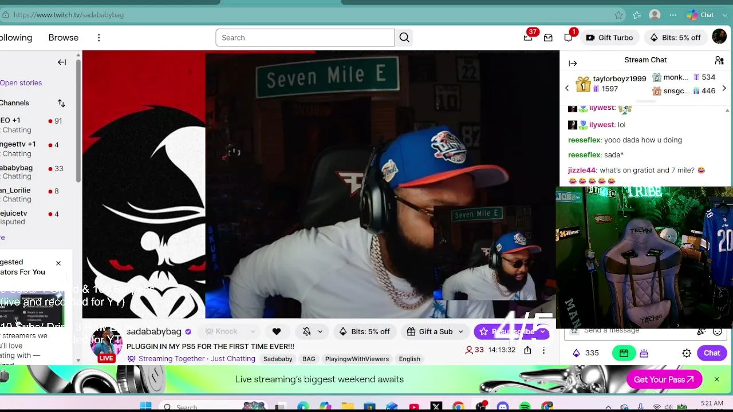This screenshot has width=733, height=412.
Task: Open the Browse tab
Action: 64,38
